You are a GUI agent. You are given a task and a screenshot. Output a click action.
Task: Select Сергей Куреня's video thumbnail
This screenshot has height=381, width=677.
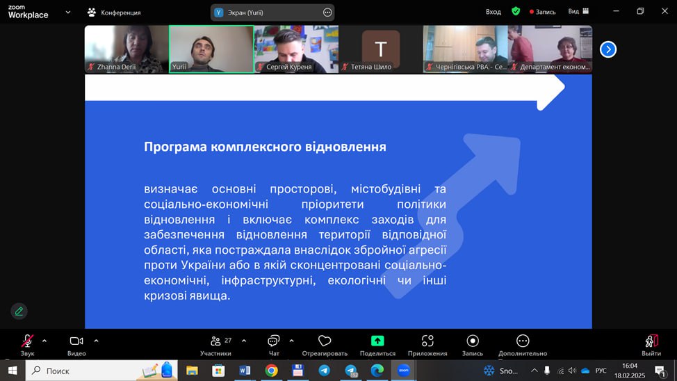296,49
